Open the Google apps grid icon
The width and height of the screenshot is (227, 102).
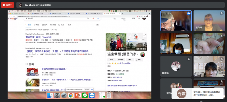click(139, 18)
